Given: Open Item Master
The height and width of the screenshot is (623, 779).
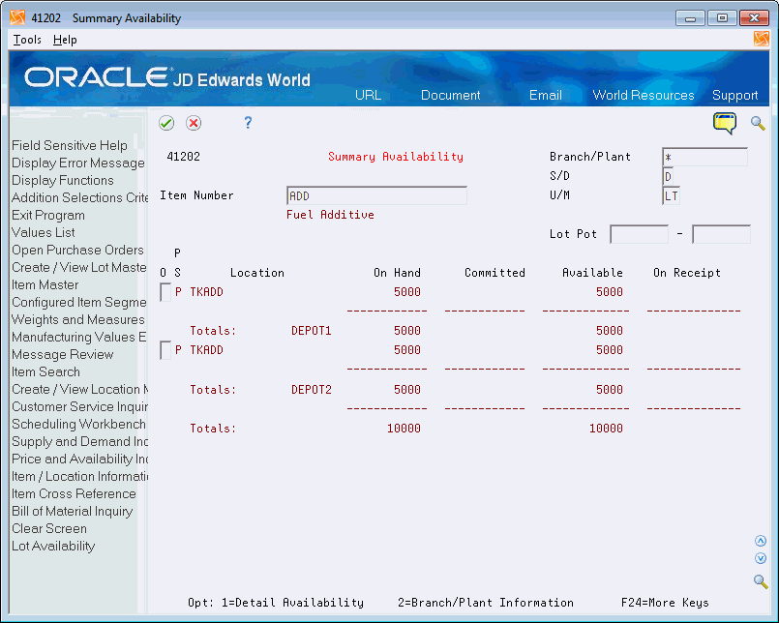Looking at the screenshot, I should [x=45, y=284].
